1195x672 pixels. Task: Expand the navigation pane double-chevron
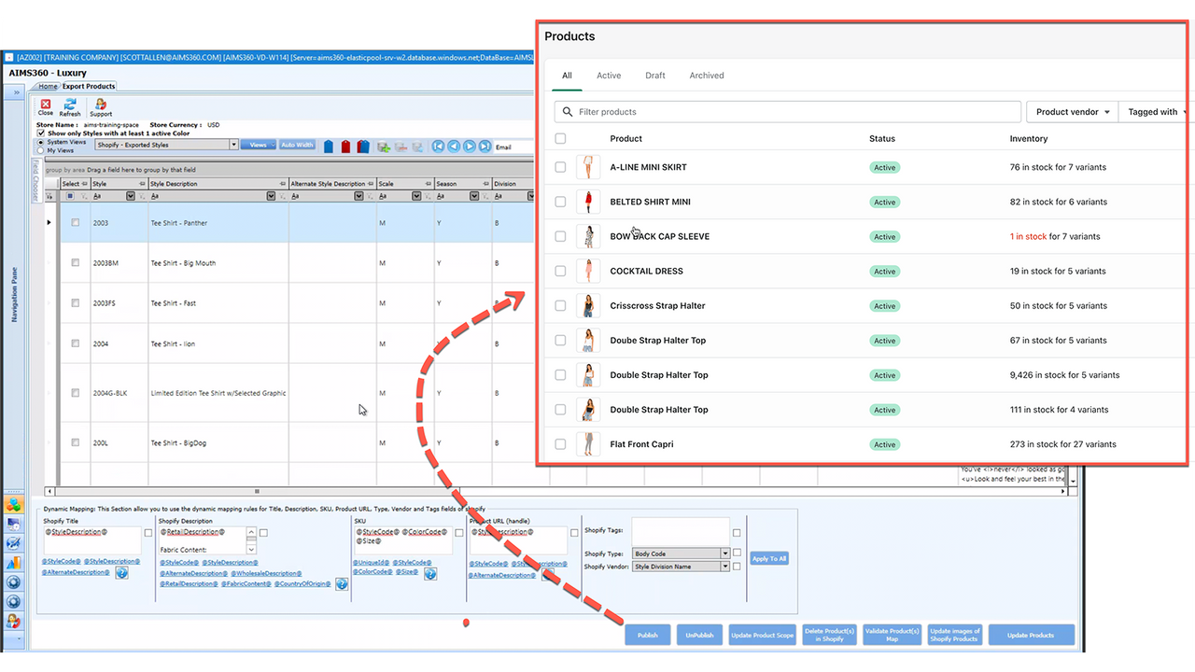coord(16,93)
